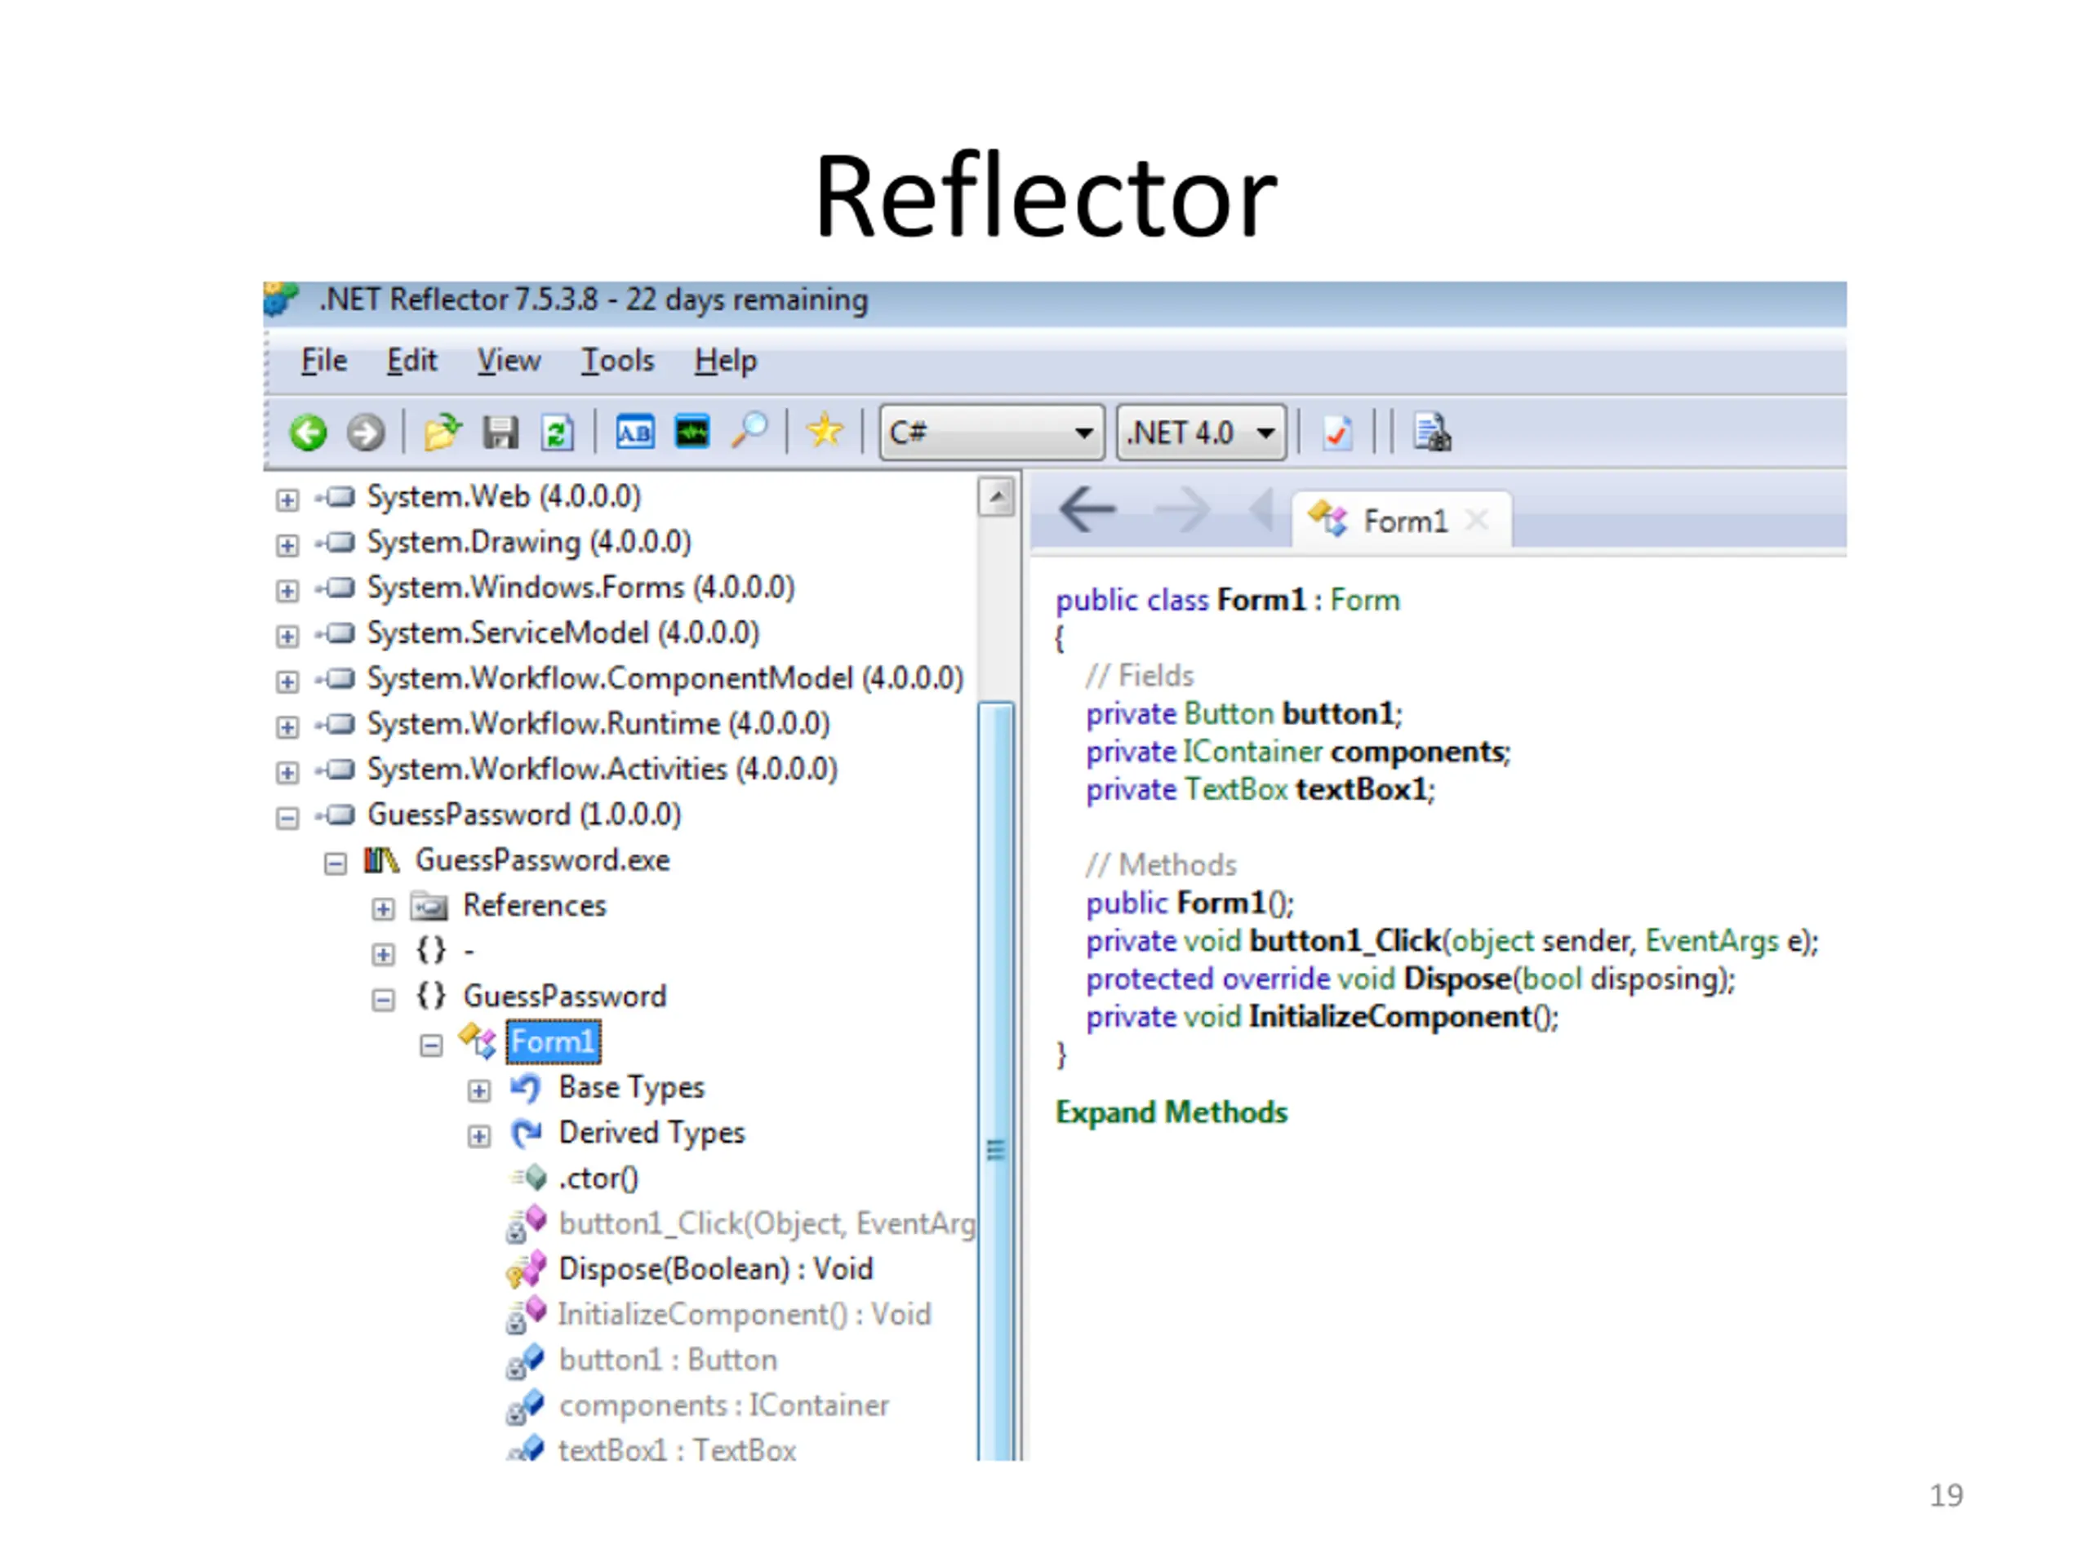2090x1567 pixels.
Task: Click the Refresh toolbar icon
Action: click(x=558, y=433)
